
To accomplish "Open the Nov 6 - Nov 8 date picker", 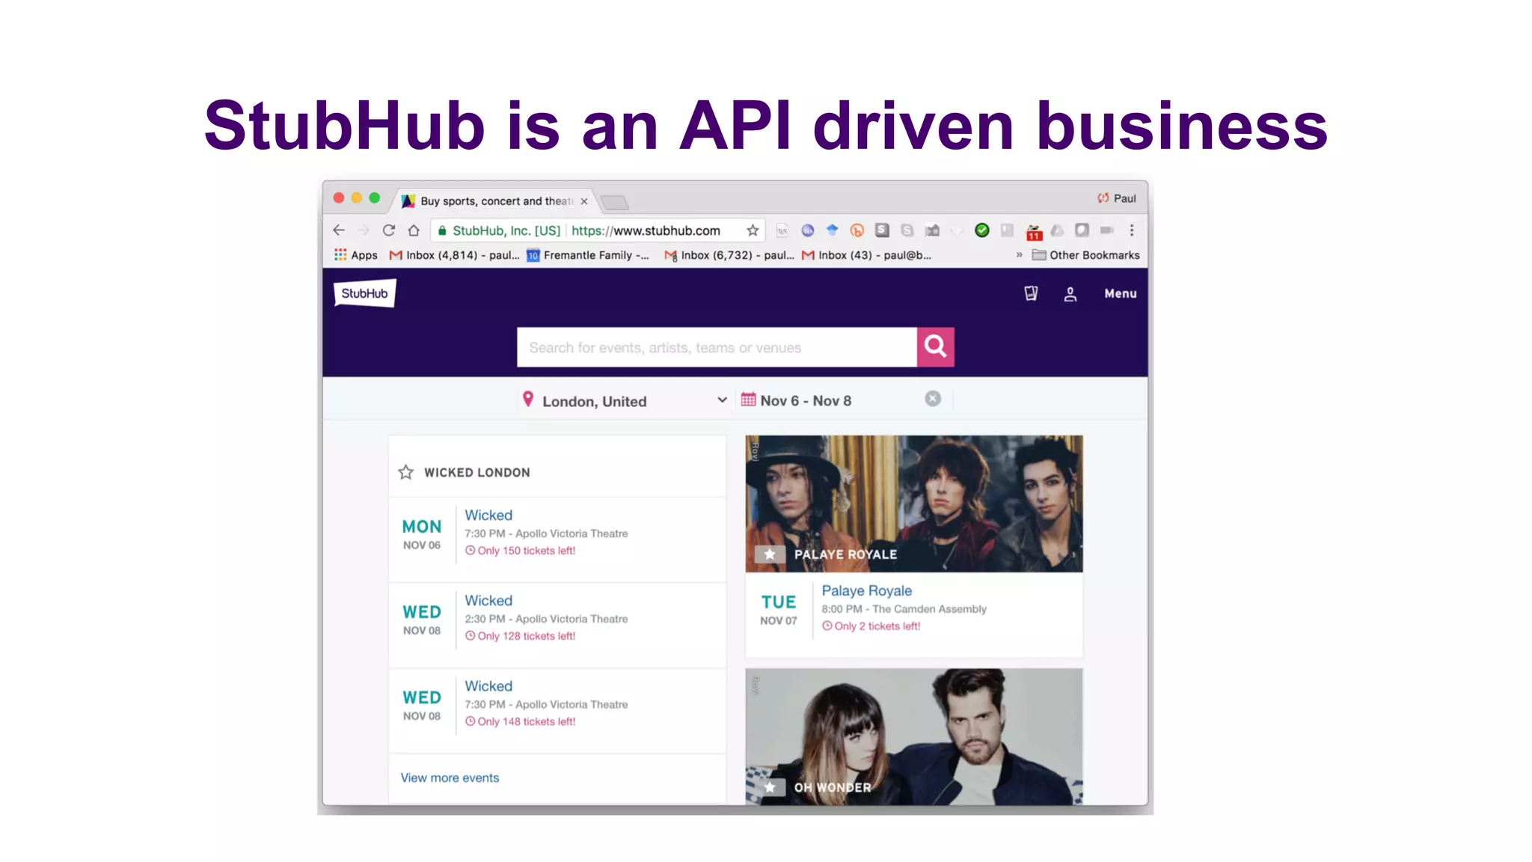I will click(x=805, y=400).
